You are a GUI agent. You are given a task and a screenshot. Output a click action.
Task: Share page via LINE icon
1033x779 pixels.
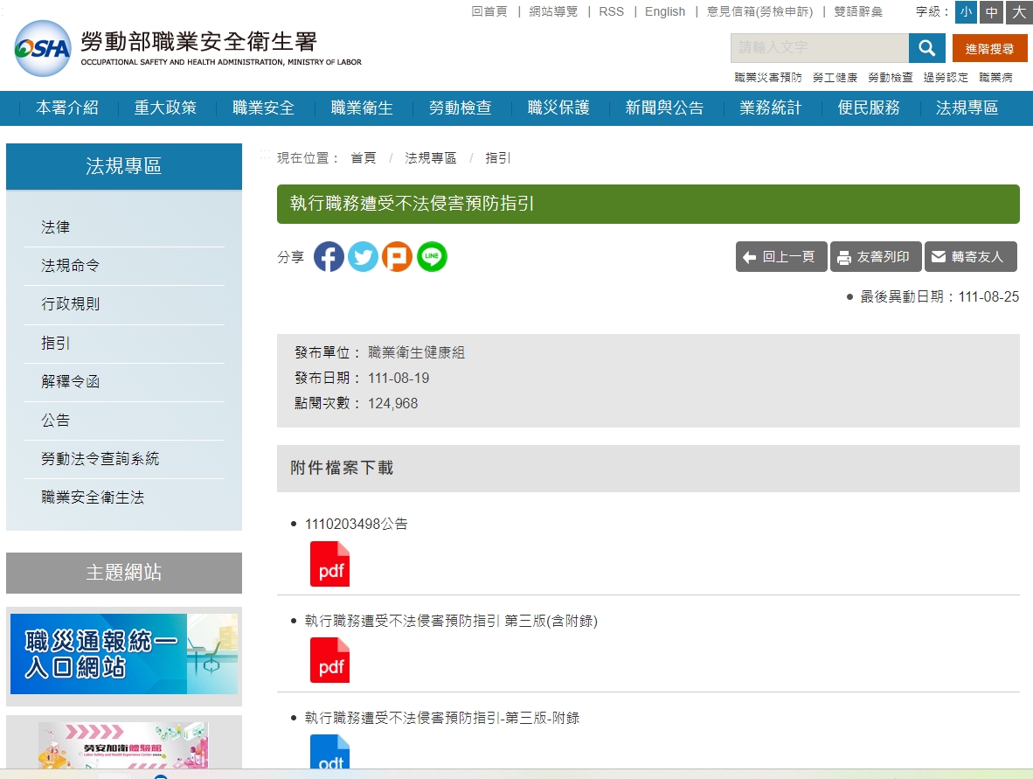[x=432, y=257]
